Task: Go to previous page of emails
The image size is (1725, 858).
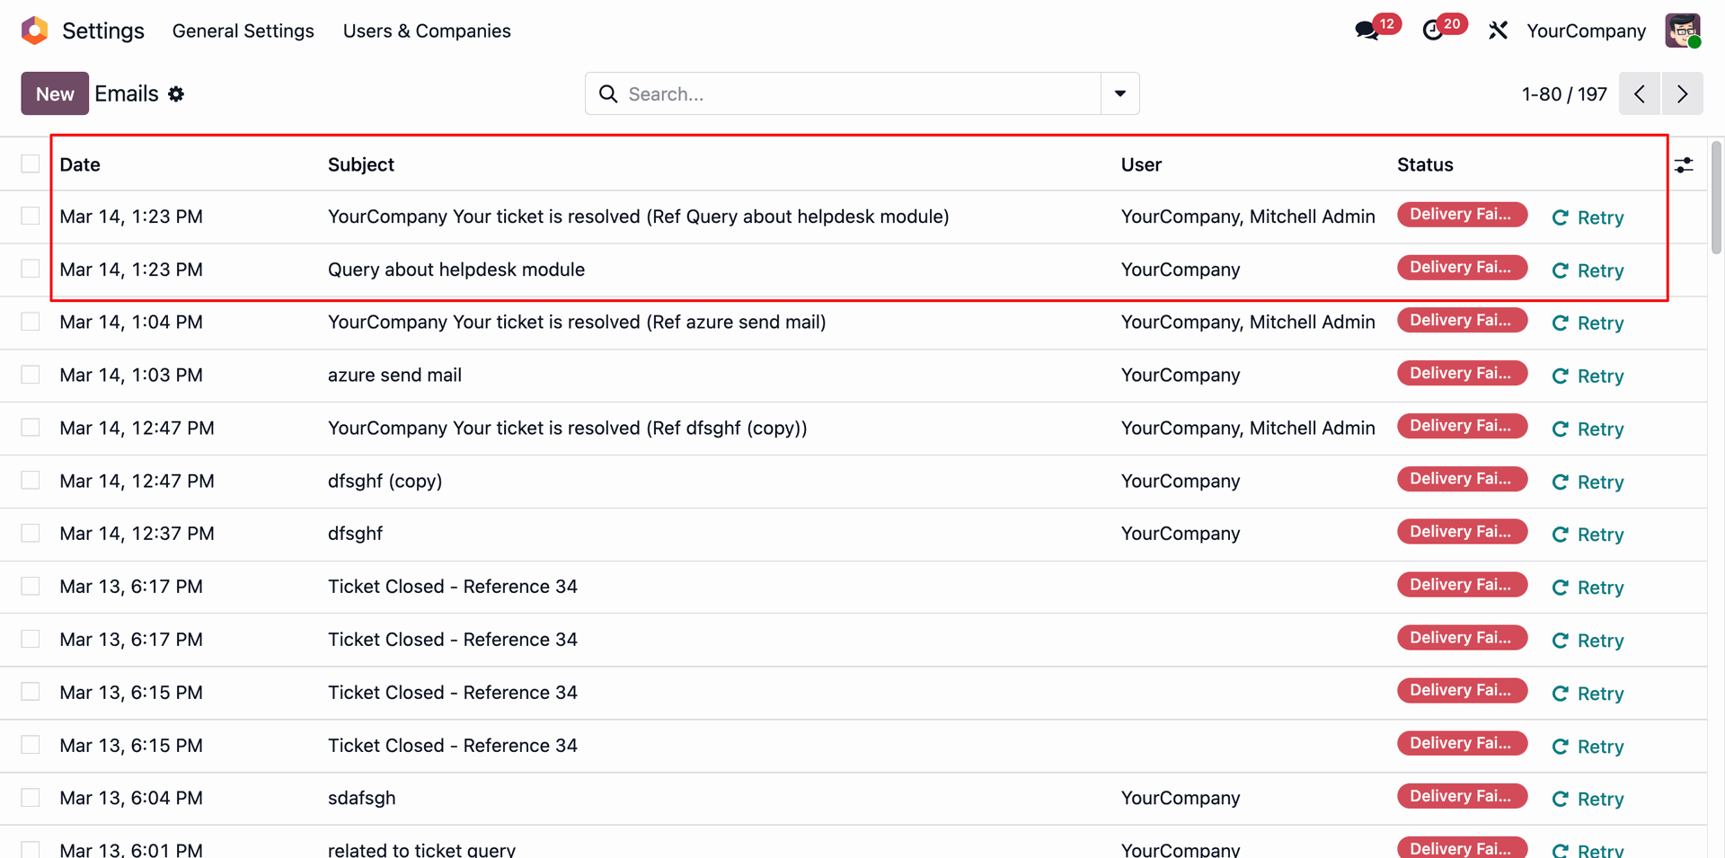Action: coord(1640,93)
